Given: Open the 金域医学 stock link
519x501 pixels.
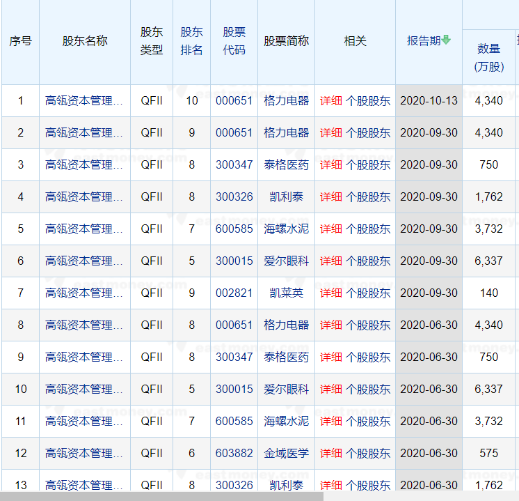Looking at the screenshot, I should pos(286,453).
